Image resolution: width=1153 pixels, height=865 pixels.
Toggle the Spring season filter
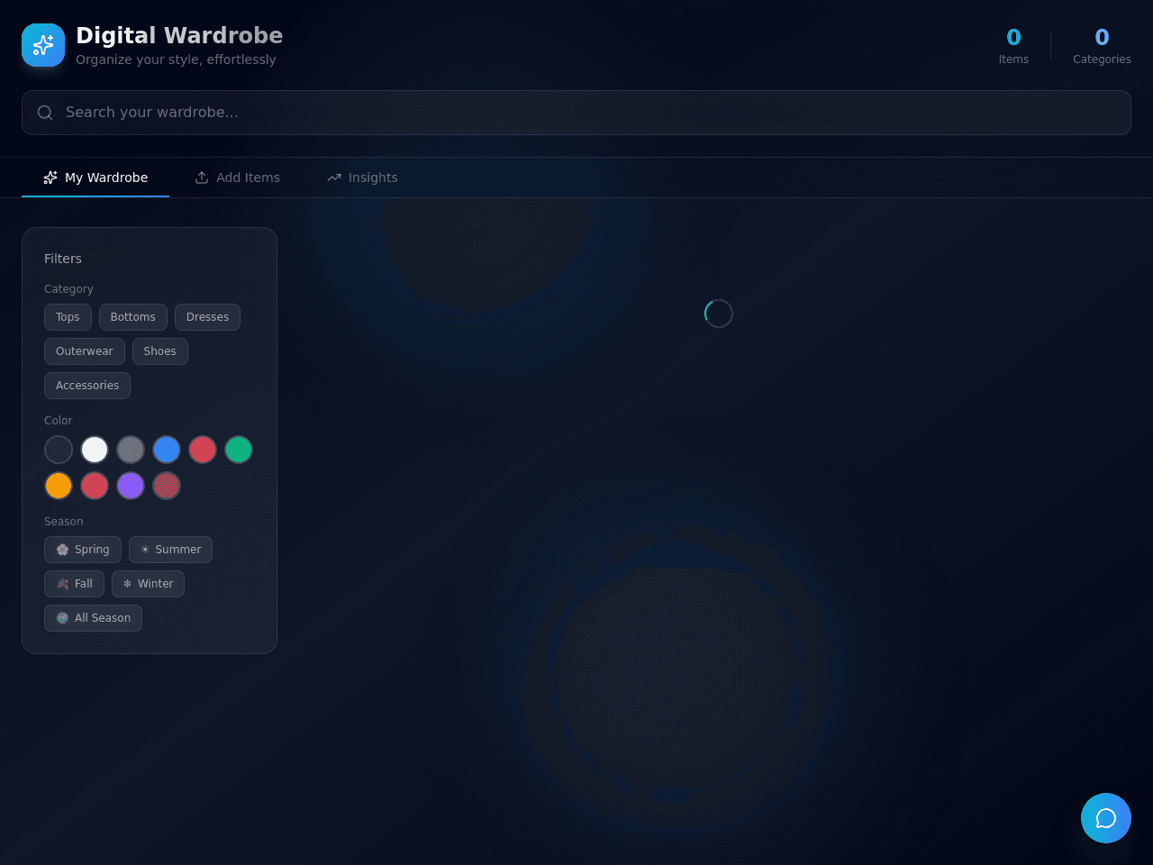point(83,550)
